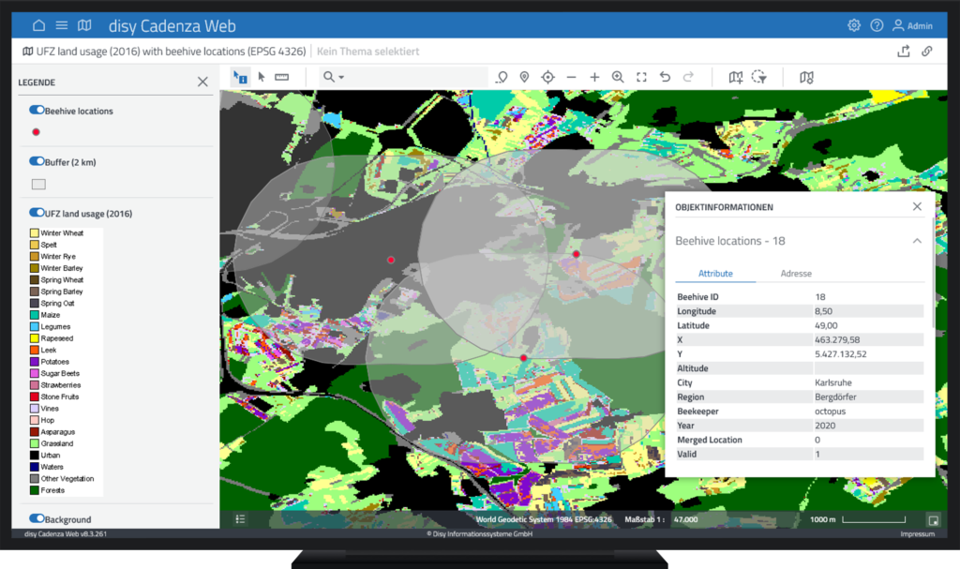Toggle Buffer (2 km) layer visibility
This screenshot has height=569, width=960.
click(37, 161)
